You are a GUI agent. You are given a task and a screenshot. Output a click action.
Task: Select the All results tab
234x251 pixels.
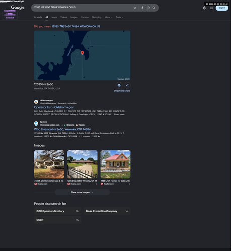(47, 17)
